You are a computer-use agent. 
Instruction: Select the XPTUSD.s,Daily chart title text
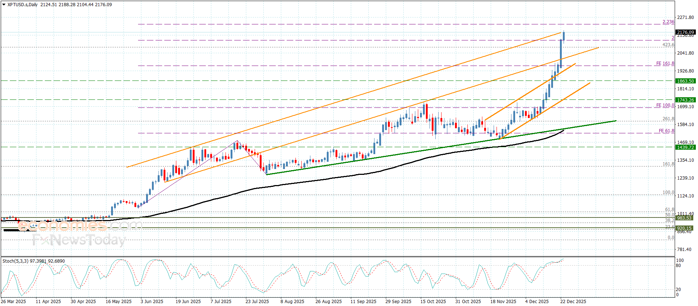23,5
